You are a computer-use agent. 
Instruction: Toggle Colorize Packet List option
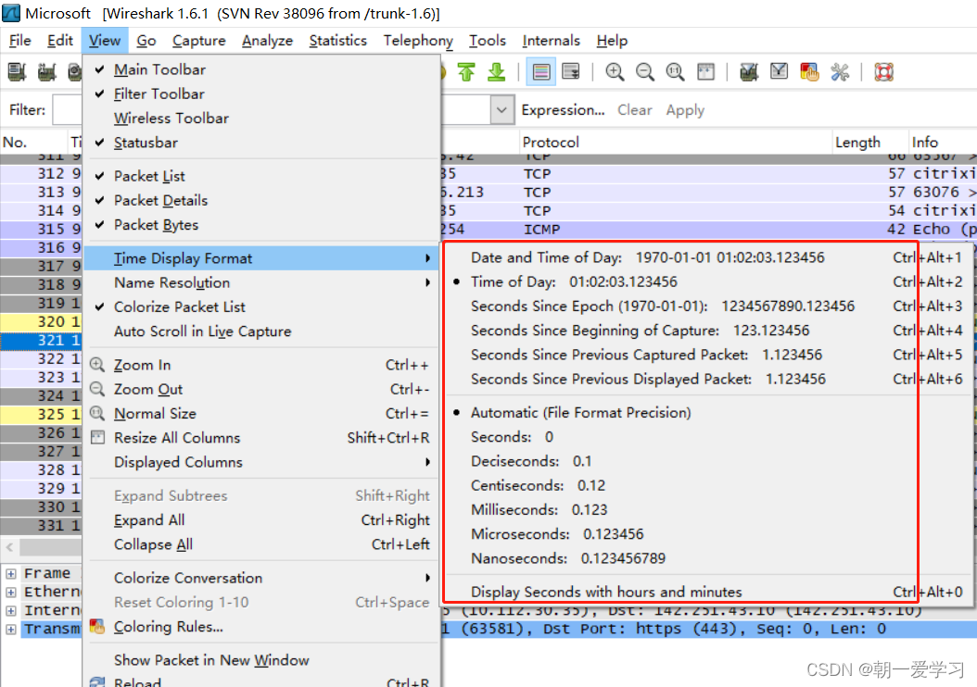[x=263, y=306]
